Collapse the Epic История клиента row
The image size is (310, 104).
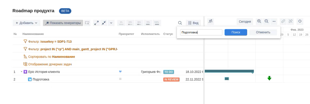(x=21, y=72)
